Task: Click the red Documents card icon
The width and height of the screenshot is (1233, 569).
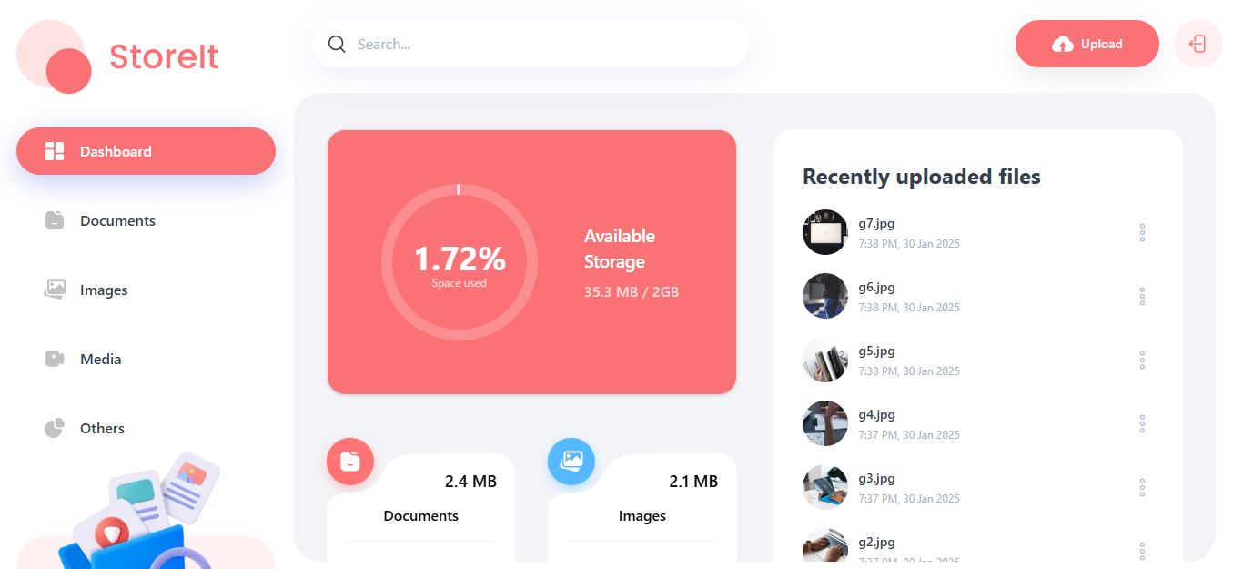Action: pyautogui.click(x=350, y=462)
